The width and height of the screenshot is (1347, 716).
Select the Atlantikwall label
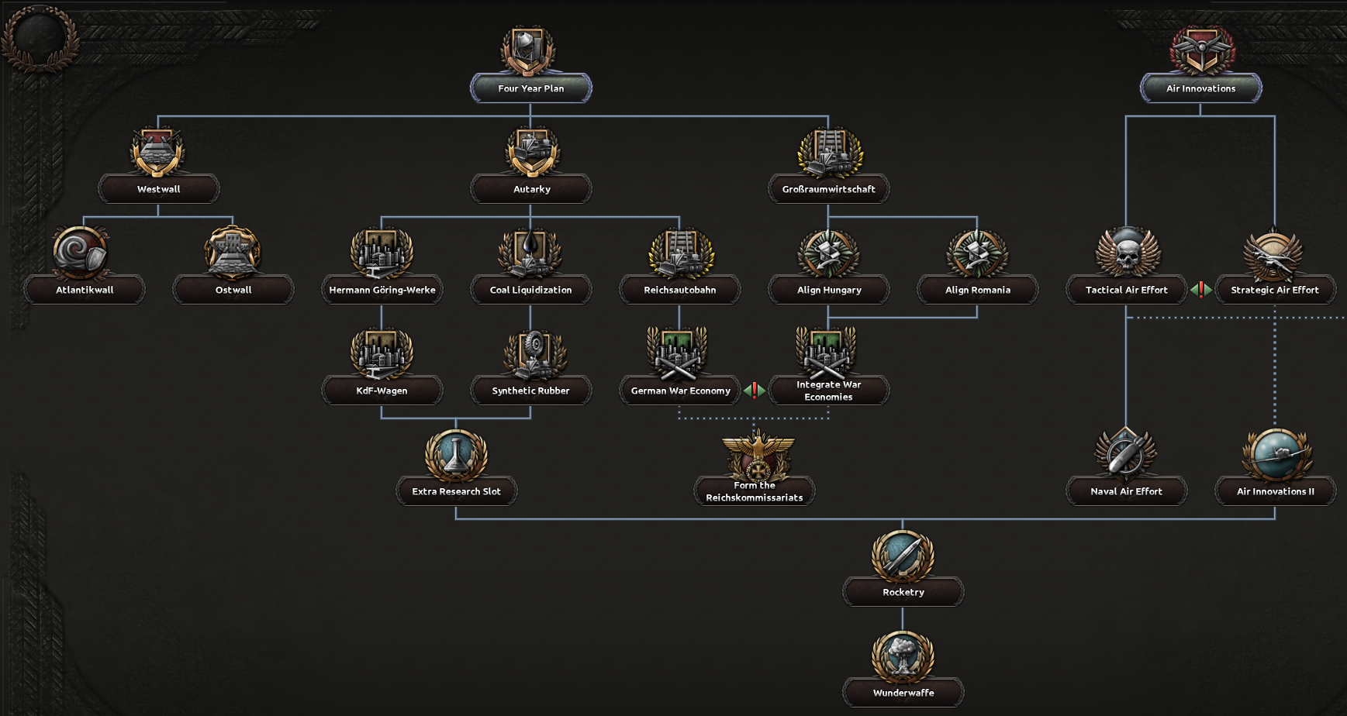(85, 290)
